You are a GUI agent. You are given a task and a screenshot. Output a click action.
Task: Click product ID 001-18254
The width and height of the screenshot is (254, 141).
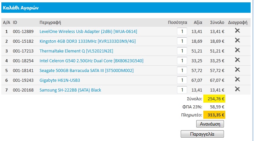pos(23,61)
